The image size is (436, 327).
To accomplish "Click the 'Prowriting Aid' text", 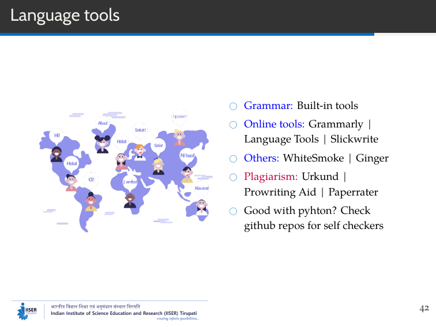I will click(280, 193).
